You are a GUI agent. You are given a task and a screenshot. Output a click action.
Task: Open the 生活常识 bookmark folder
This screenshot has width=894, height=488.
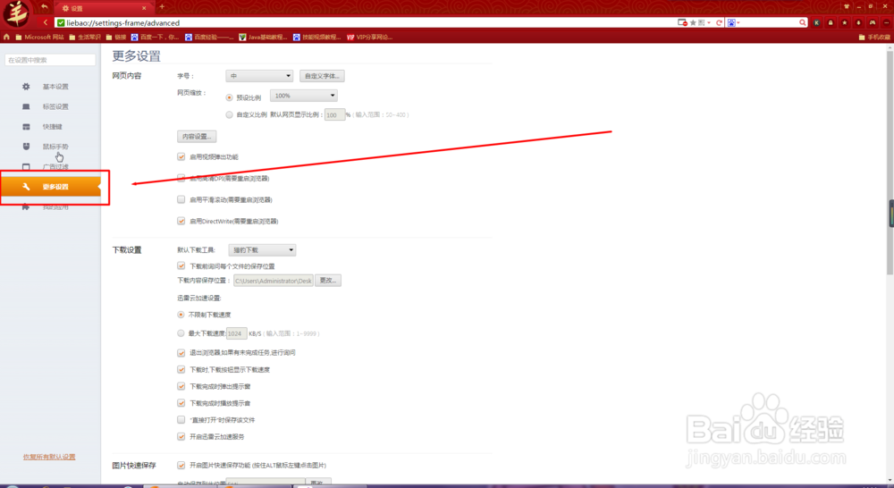tap(84, 37)
